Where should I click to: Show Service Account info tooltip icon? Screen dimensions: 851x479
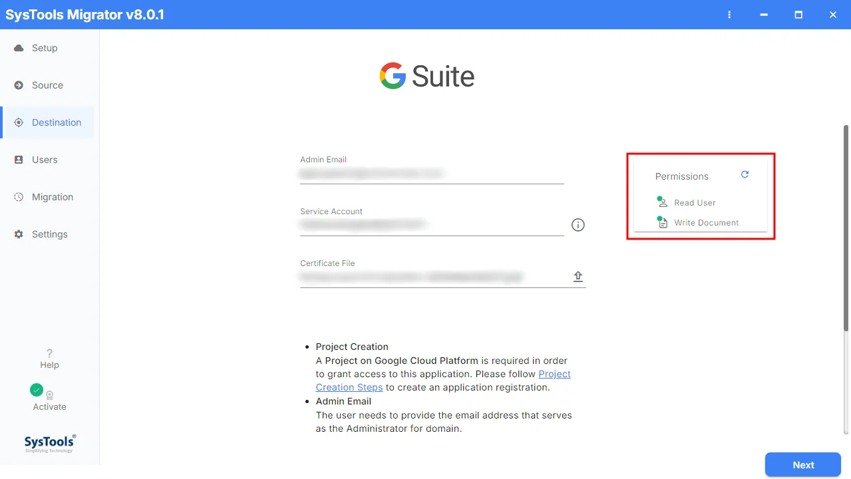578,225
